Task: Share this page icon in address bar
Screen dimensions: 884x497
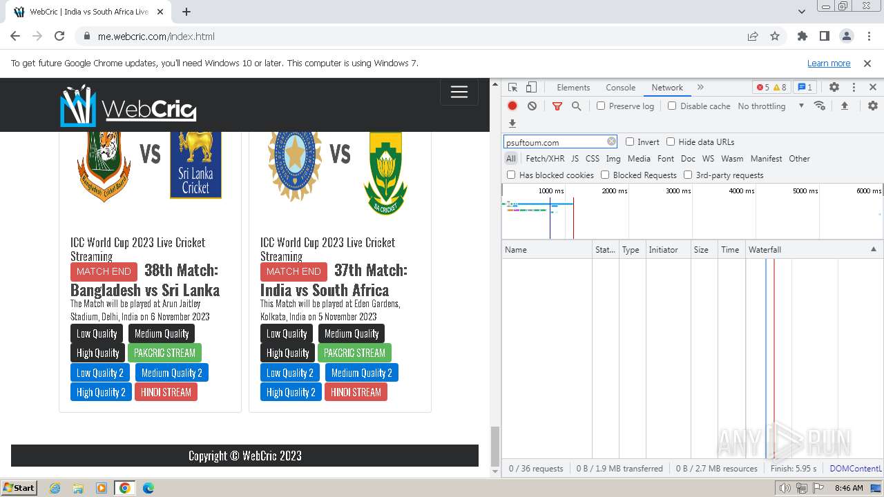Action: [753, 37]
